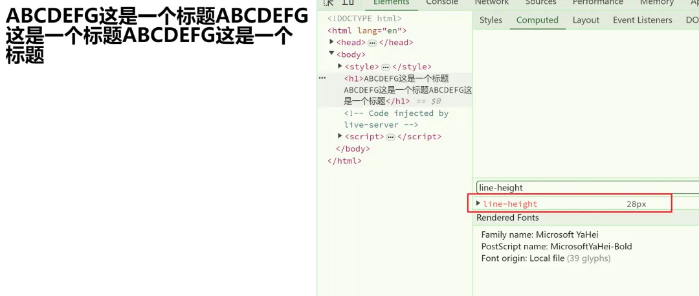The width and height of the screenshot is (699, 296).
Task: Click the rendered page heading text
Action: pyautogui.click(x=157, y=36)
